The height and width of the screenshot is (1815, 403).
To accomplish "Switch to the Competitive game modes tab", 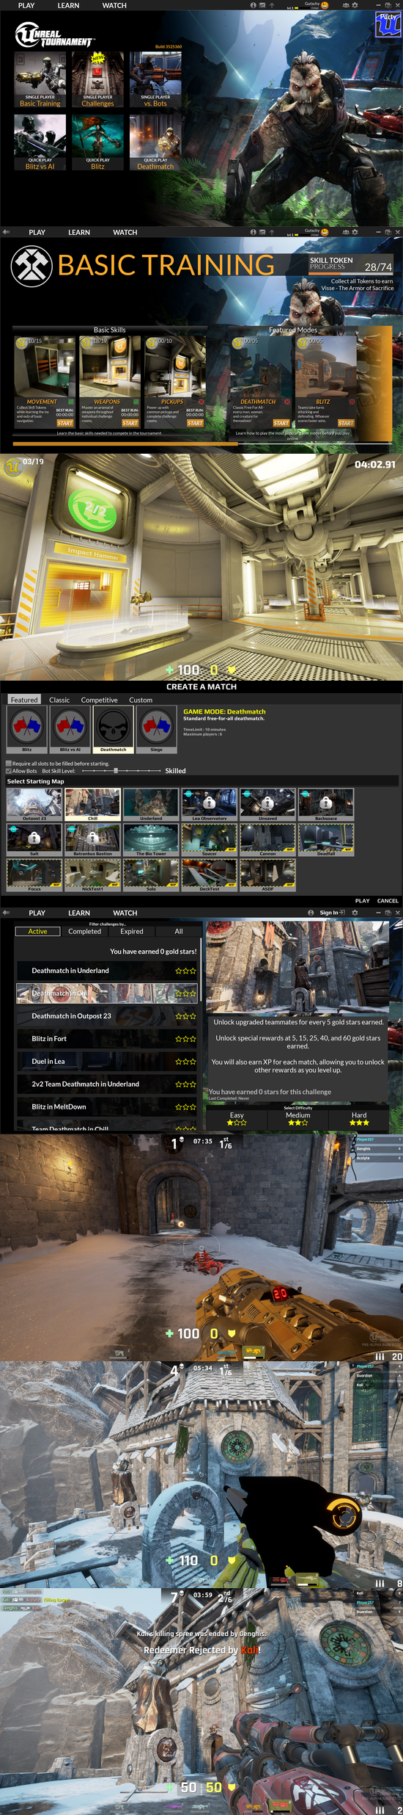I will pyautogui.click(x=99, y=700).
